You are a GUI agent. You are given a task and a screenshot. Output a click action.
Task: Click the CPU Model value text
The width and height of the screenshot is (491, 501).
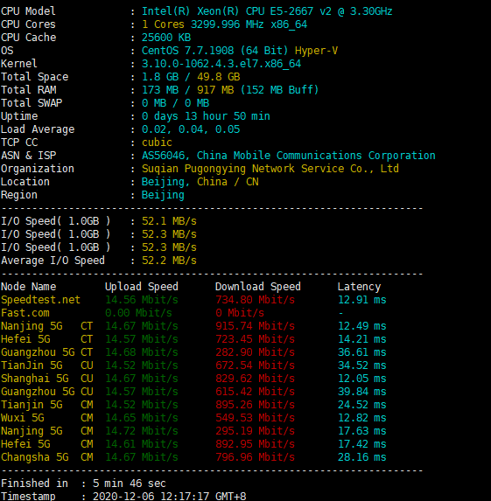pos(267,11)
